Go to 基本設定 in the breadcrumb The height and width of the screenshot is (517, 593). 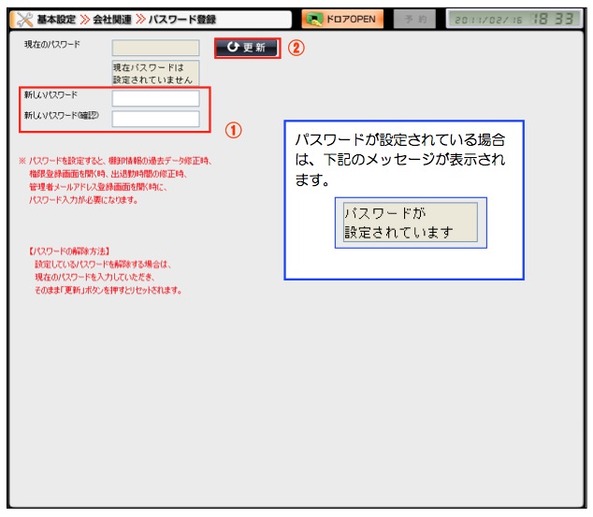pos(55,19)
